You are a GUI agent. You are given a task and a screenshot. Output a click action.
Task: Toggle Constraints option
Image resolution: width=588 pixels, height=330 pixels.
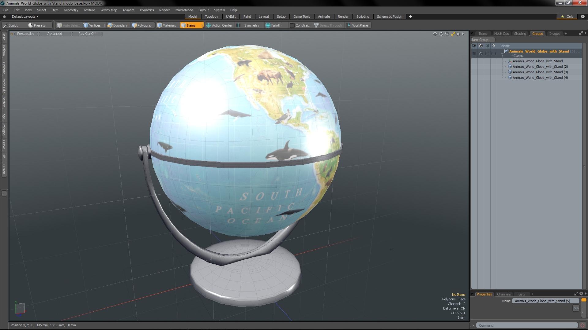coord(300,25)
